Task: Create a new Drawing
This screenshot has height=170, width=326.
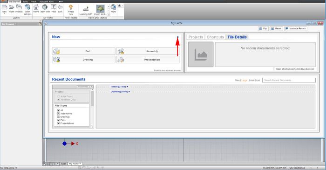Action: click(83, 60)
